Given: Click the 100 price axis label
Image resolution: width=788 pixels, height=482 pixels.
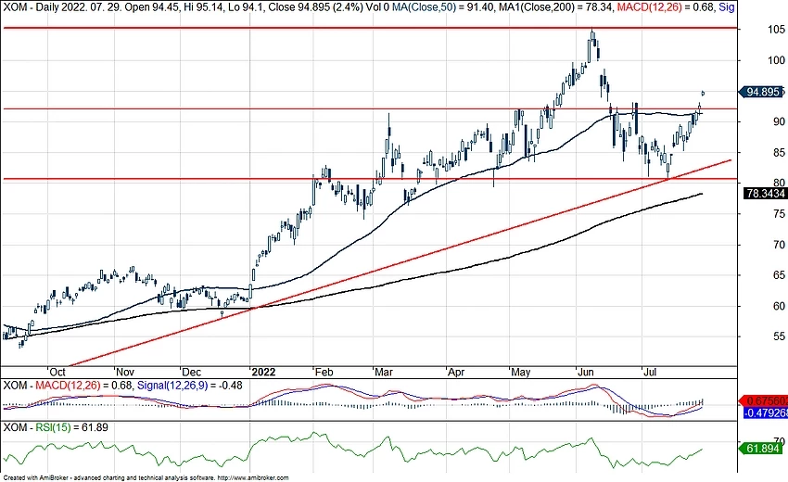Looking at the screenshot, I should coord(777,60).
